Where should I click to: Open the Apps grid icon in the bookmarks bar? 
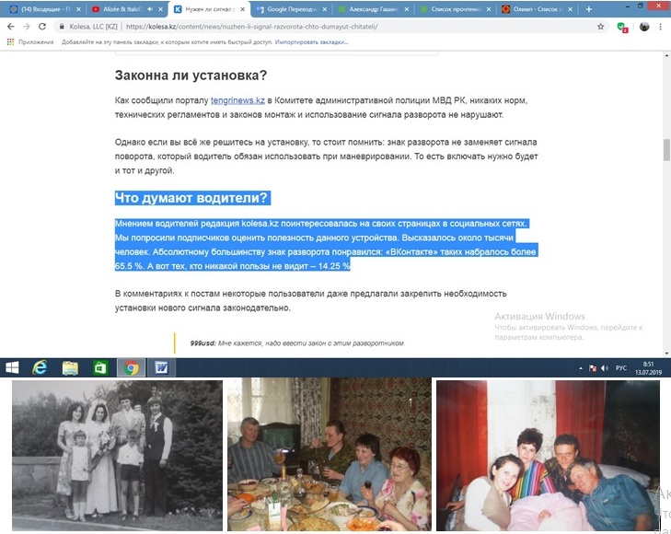10,42
